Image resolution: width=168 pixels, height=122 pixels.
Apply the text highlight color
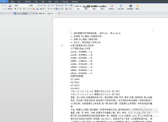click(x=34, y=9)
